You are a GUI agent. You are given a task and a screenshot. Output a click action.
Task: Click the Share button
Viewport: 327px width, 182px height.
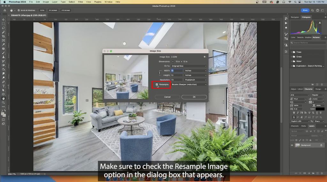point(305,10)
